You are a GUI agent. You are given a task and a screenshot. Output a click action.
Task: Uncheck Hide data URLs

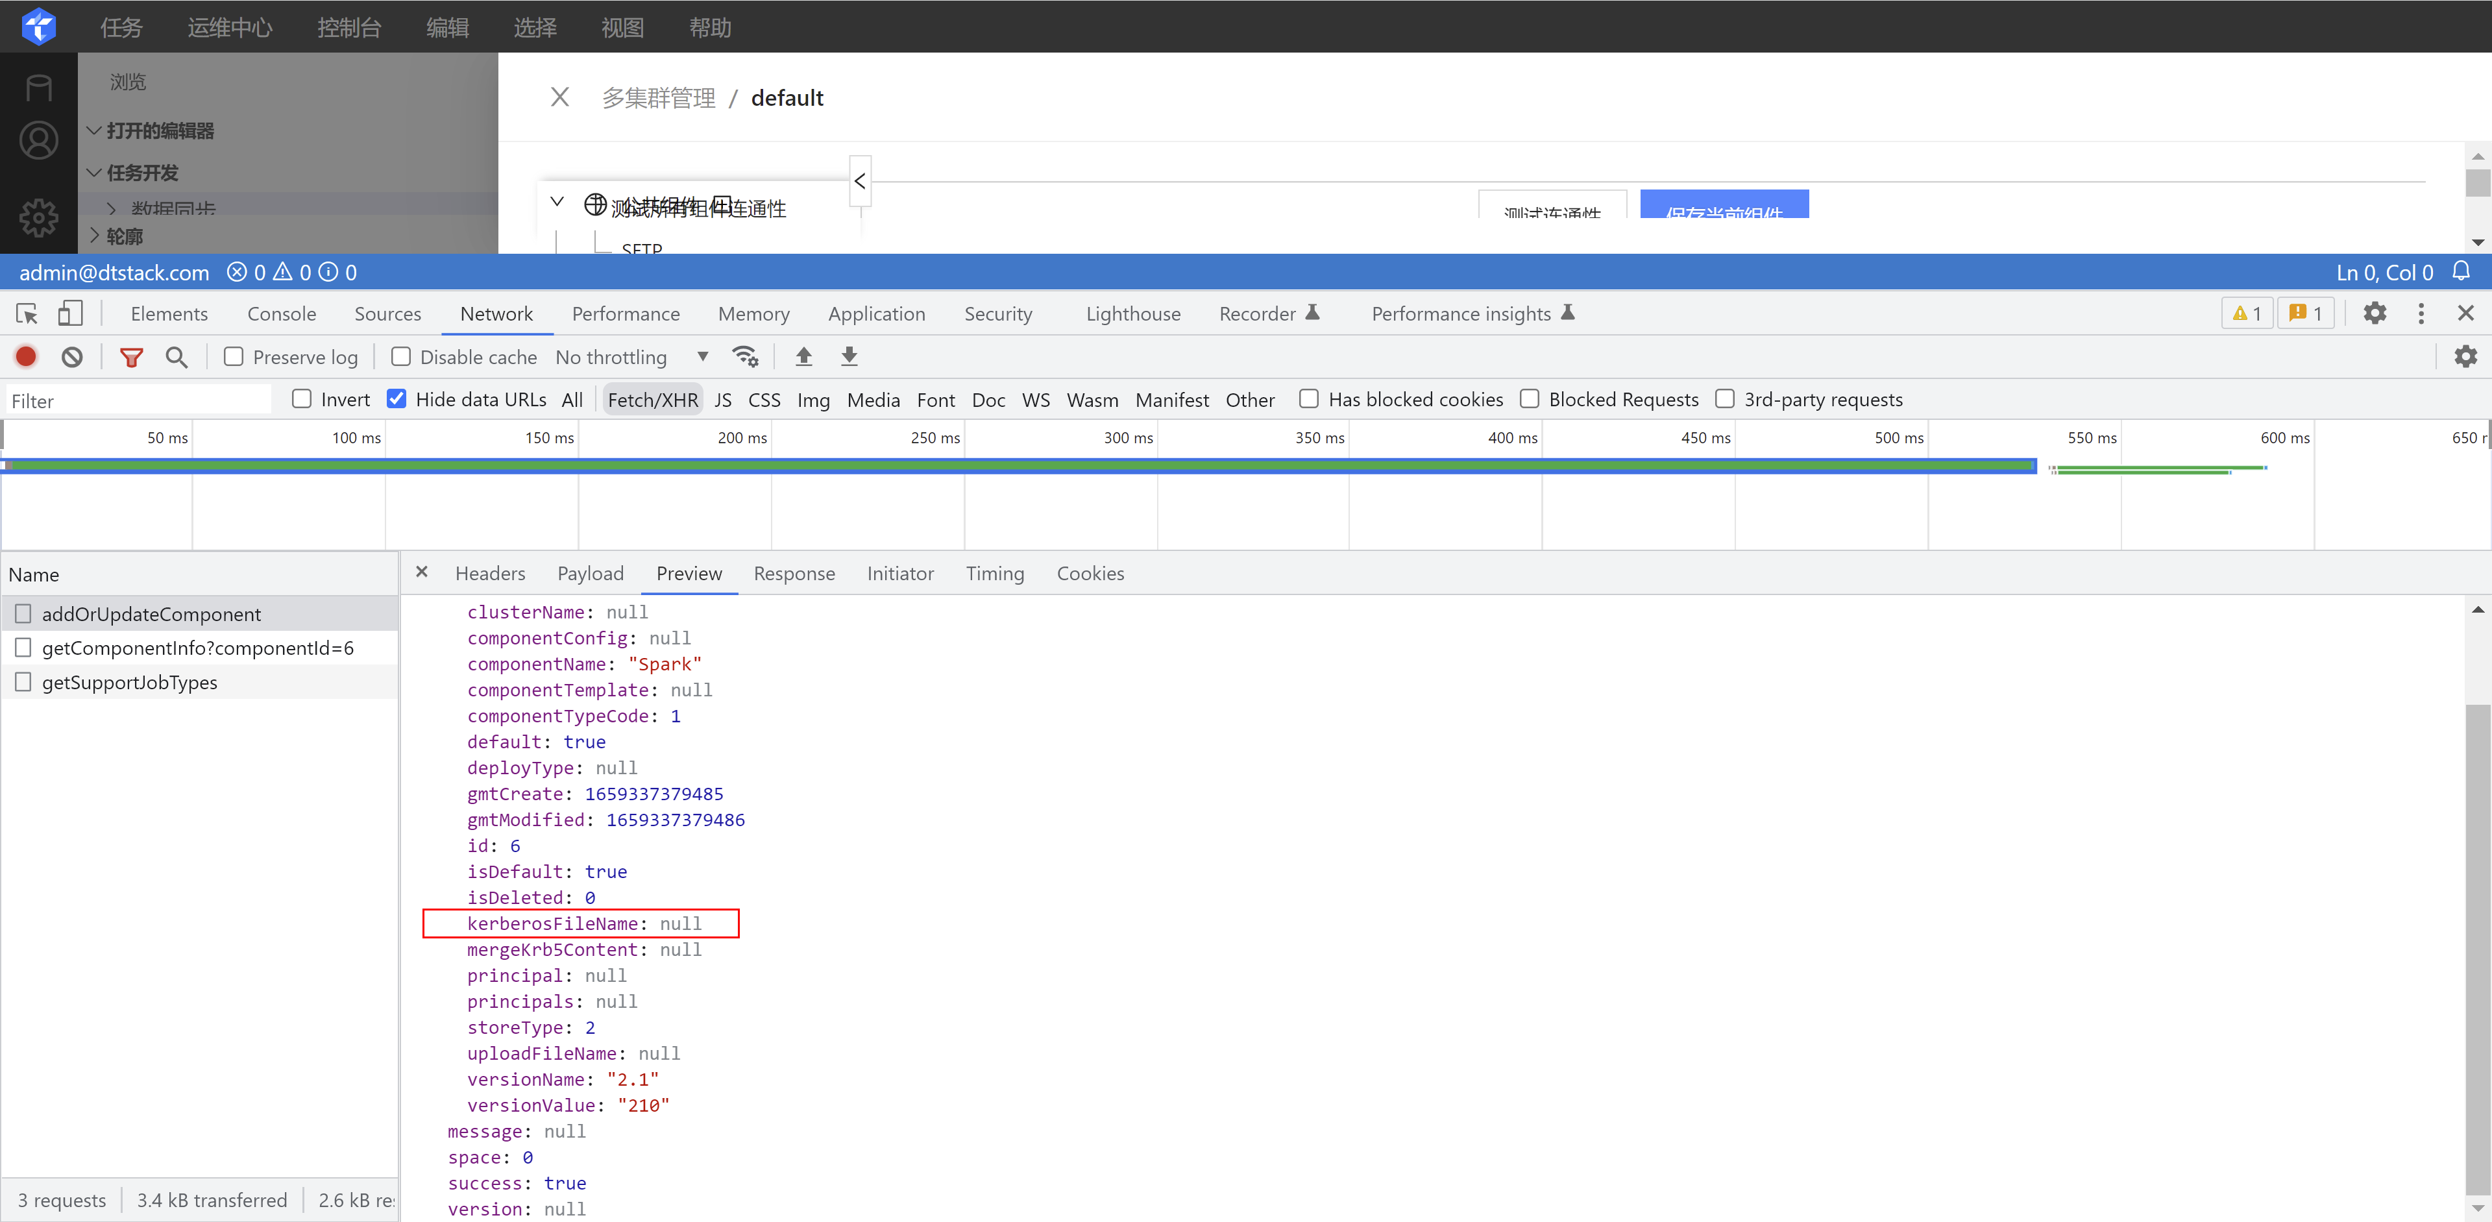click(397, 398)
